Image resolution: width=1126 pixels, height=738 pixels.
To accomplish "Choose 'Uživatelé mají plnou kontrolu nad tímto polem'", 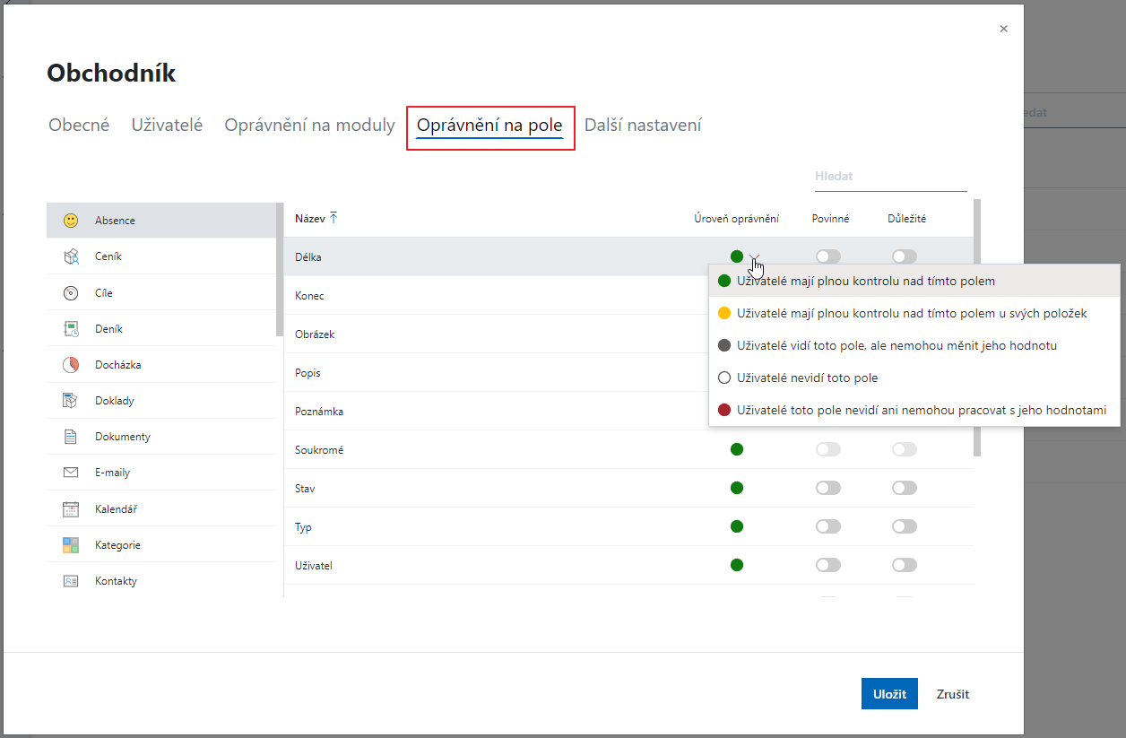I will click(914, 281).
